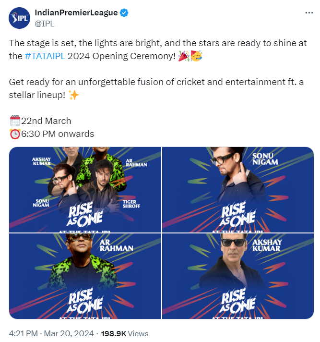Click the sparkles emoji after lineup
The height and width of the screenshot is (342, 320).
(73, 95)
